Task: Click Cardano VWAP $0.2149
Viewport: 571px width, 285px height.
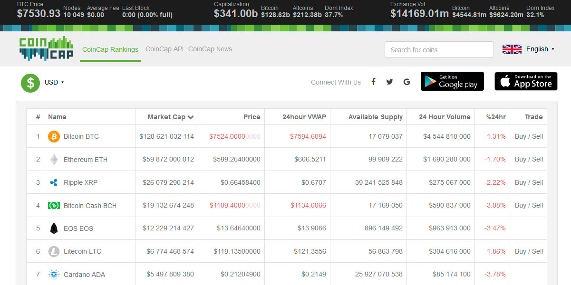Action: (314, 275)
